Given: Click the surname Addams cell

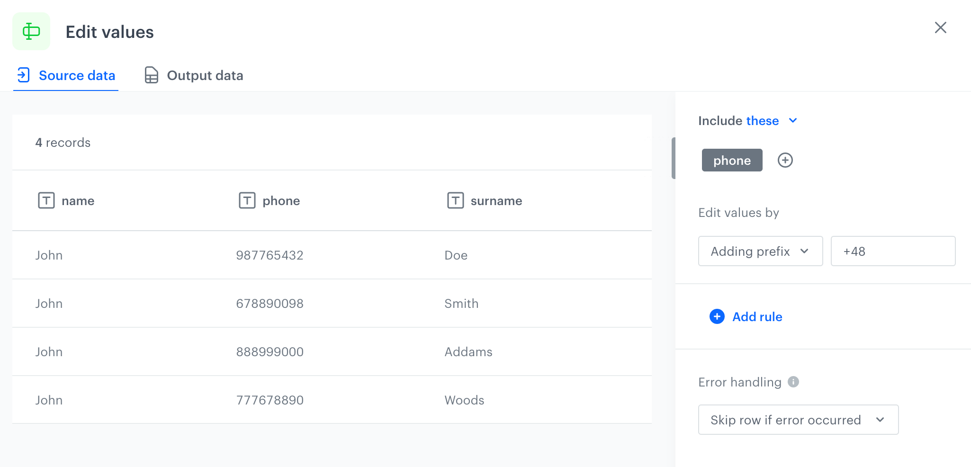Looking at the screenshot, I should 468,352.
